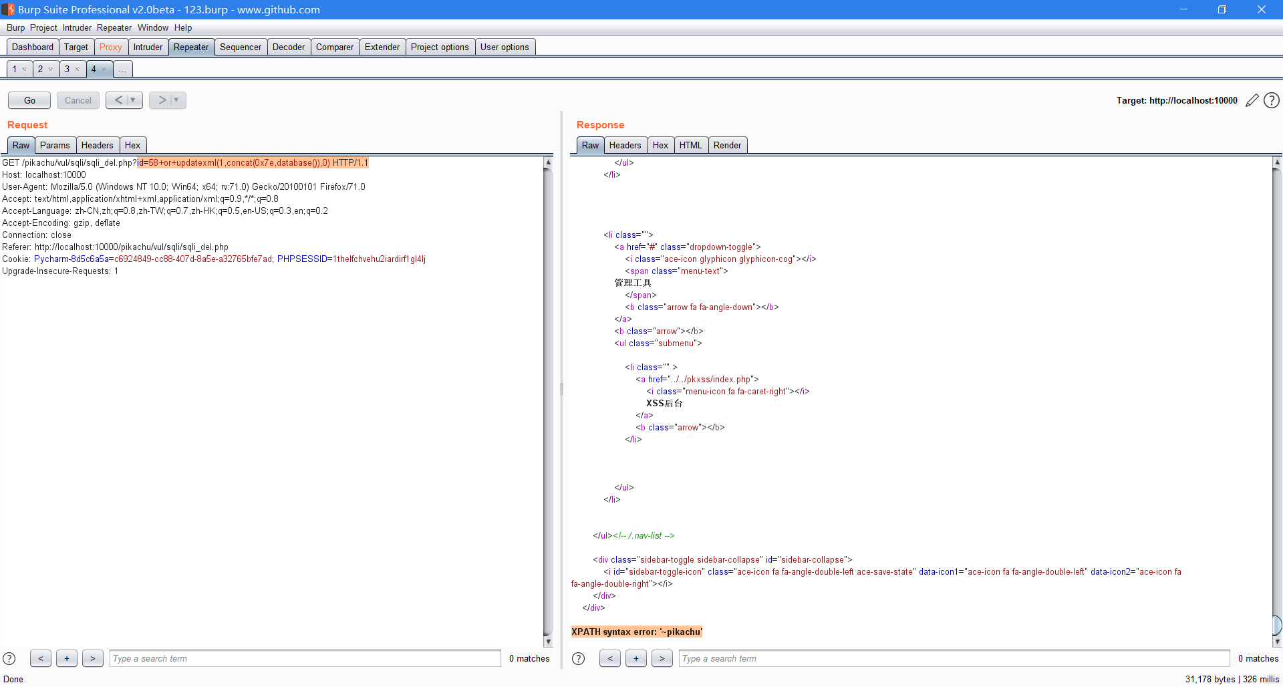Open the Help menu

point(183,27)
